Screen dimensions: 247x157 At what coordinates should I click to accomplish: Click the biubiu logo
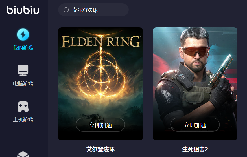pyautogui.click(x=23, y=10)
